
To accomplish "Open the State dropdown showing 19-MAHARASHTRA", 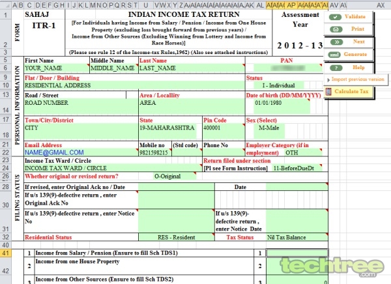I will (x=167, y=131).
